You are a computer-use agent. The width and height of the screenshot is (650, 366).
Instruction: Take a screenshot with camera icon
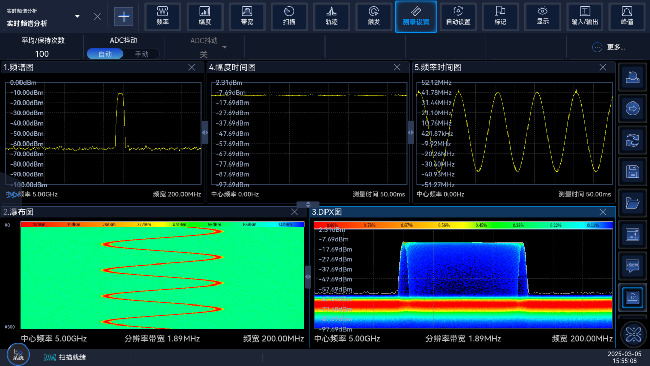click(633, 297)
